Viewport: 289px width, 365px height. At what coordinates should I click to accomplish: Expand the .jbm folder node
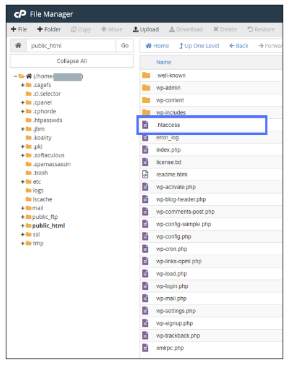tap(23, 129)
